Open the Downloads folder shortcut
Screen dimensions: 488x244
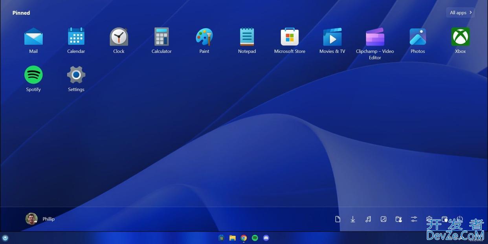point(353,219)
